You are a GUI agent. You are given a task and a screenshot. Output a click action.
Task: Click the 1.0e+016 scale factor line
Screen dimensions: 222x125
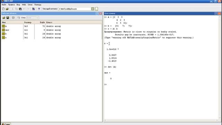[113, 49]
